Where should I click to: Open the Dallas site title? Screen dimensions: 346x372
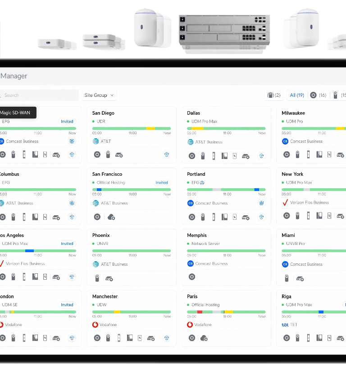[193, 113]
